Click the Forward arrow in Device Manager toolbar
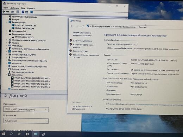 (x=8, y=12)
